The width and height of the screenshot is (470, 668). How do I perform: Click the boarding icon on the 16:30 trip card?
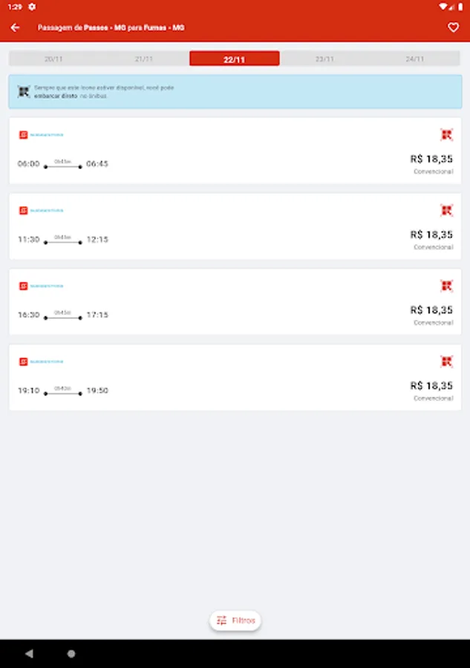point(446,285)
